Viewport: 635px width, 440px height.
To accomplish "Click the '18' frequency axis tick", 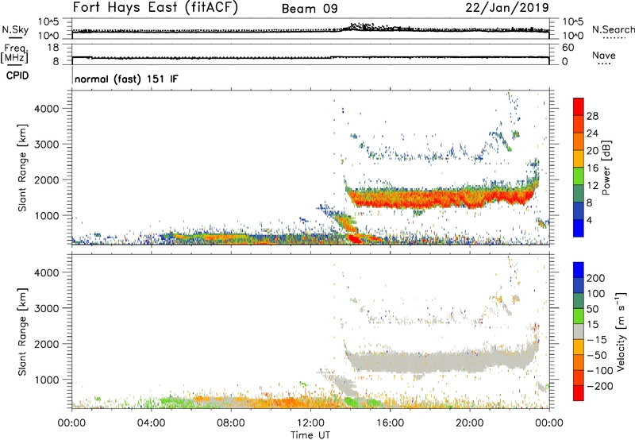I will pos(53,48).
